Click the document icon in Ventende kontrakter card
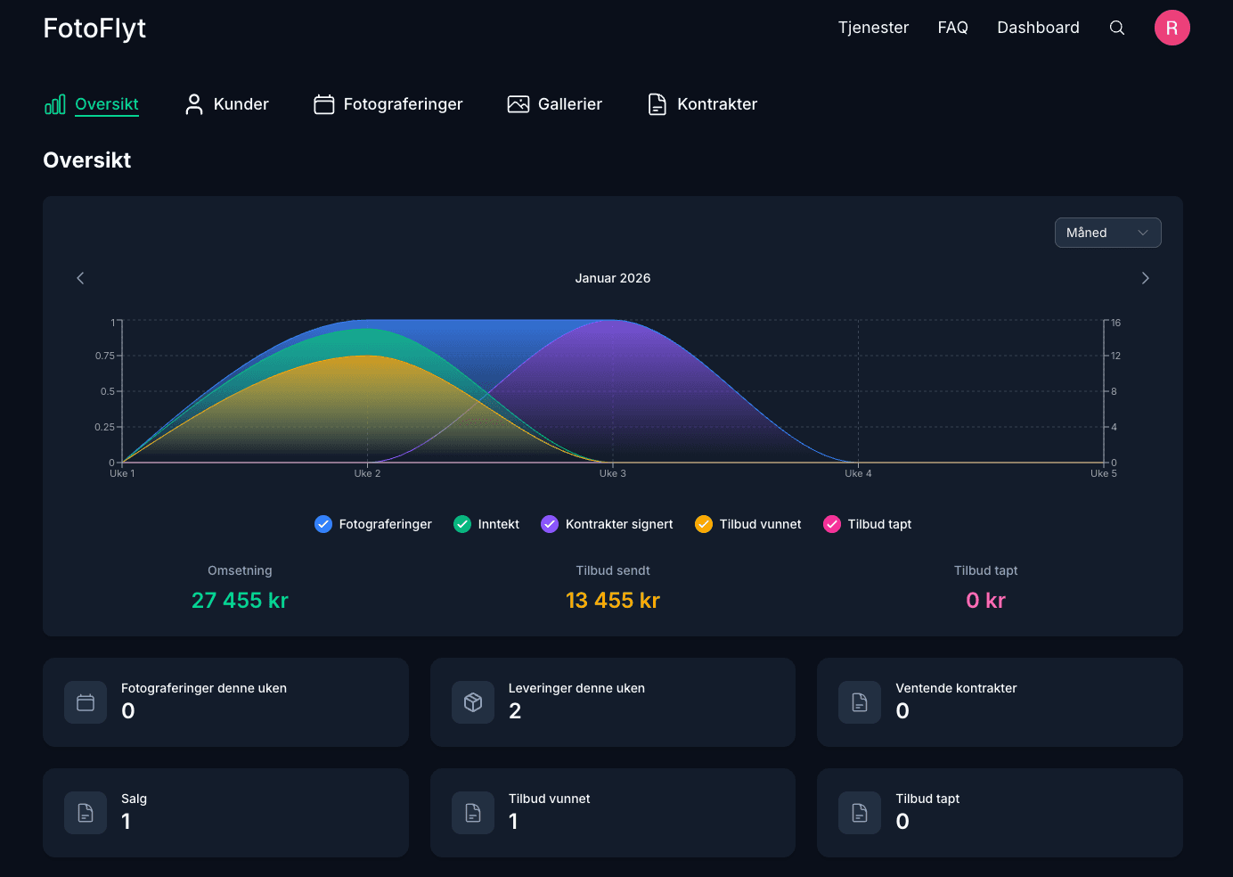The height and width of the screenshot is (877, 1233). click(860, 702)
